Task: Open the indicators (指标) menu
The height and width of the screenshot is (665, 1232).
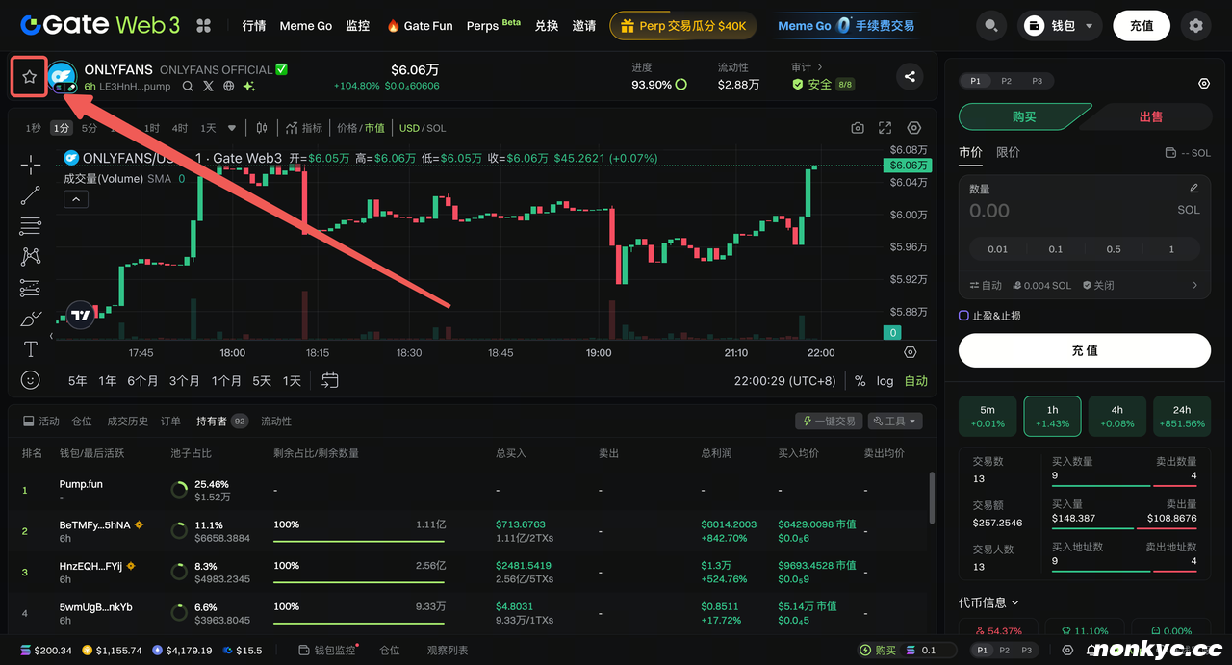Action: [x=304, y=128]
